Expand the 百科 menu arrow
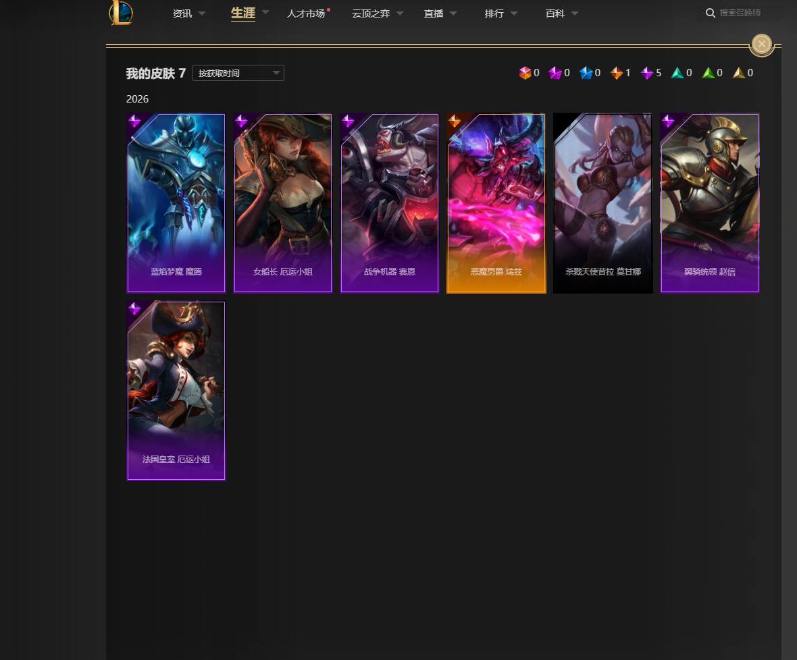The height and width of the screenshot is (660, 797). tap(575, 13)
